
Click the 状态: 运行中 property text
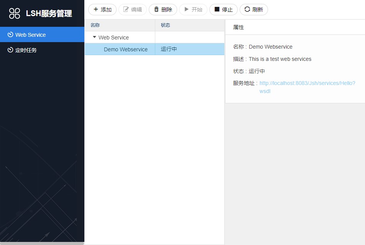249,71
